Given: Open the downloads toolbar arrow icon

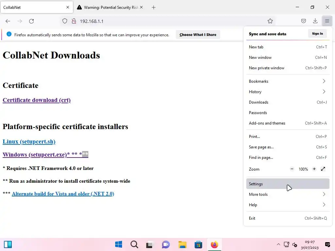Looking at the screenshot, I should coord(315,21).
